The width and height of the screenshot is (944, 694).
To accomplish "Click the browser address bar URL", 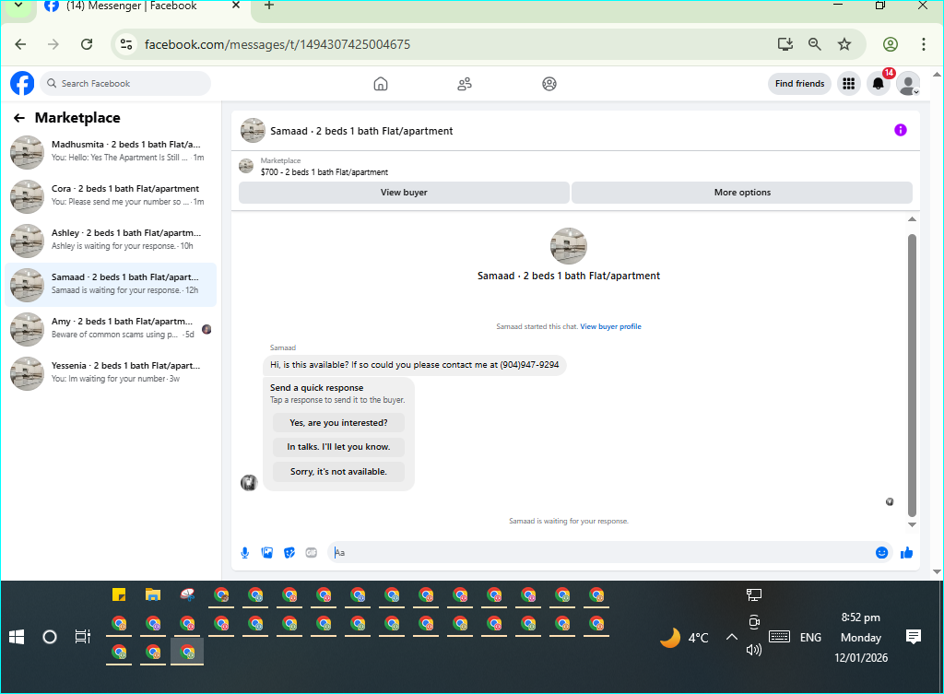I will coord(277,44).
